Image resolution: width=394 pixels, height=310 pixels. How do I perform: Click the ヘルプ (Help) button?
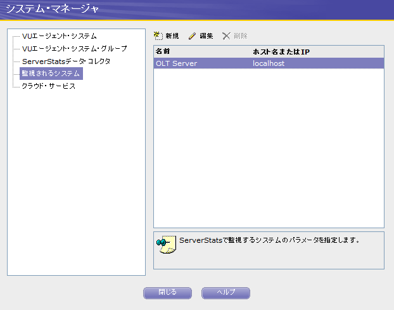(x=226, y=293)
